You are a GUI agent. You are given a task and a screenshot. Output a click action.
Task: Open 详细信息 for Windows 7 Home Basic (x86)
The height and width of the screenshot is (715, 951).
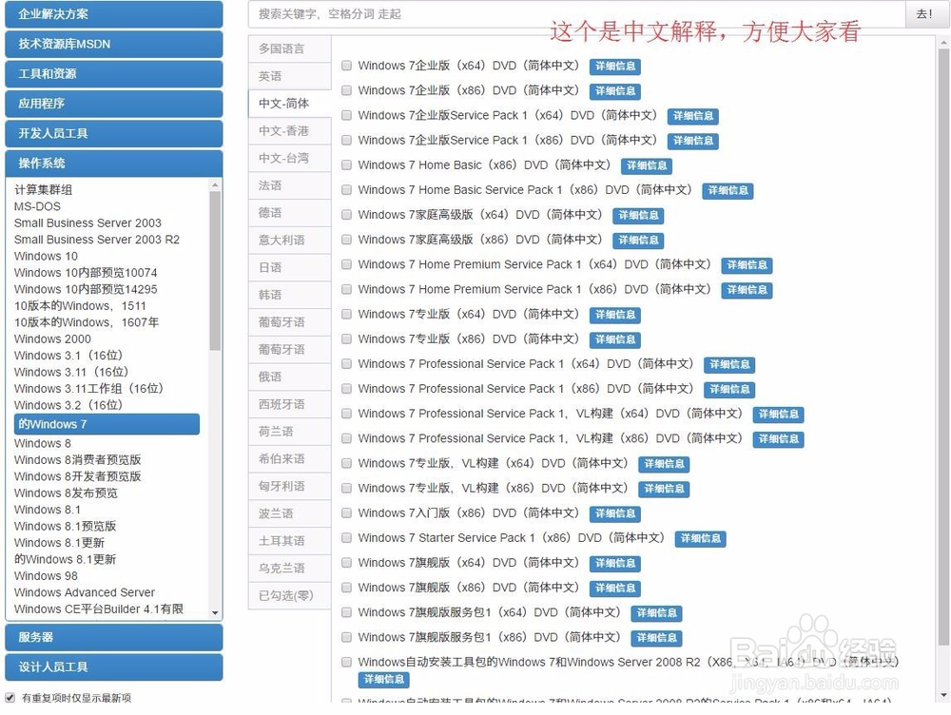[647, 165]
